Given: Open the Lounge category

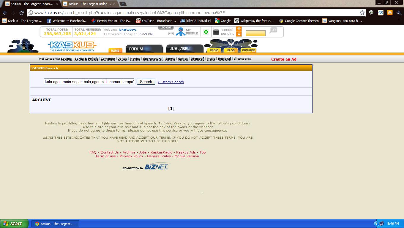Looking at the screenshot, I should 66,59.
